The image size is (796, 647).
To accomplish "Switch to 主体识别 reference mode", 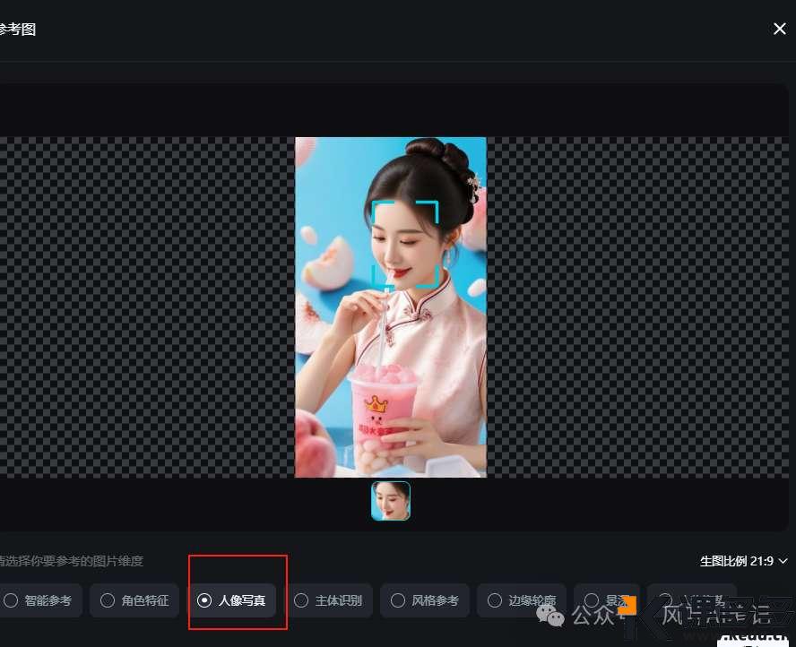I will tap(328, 600).
